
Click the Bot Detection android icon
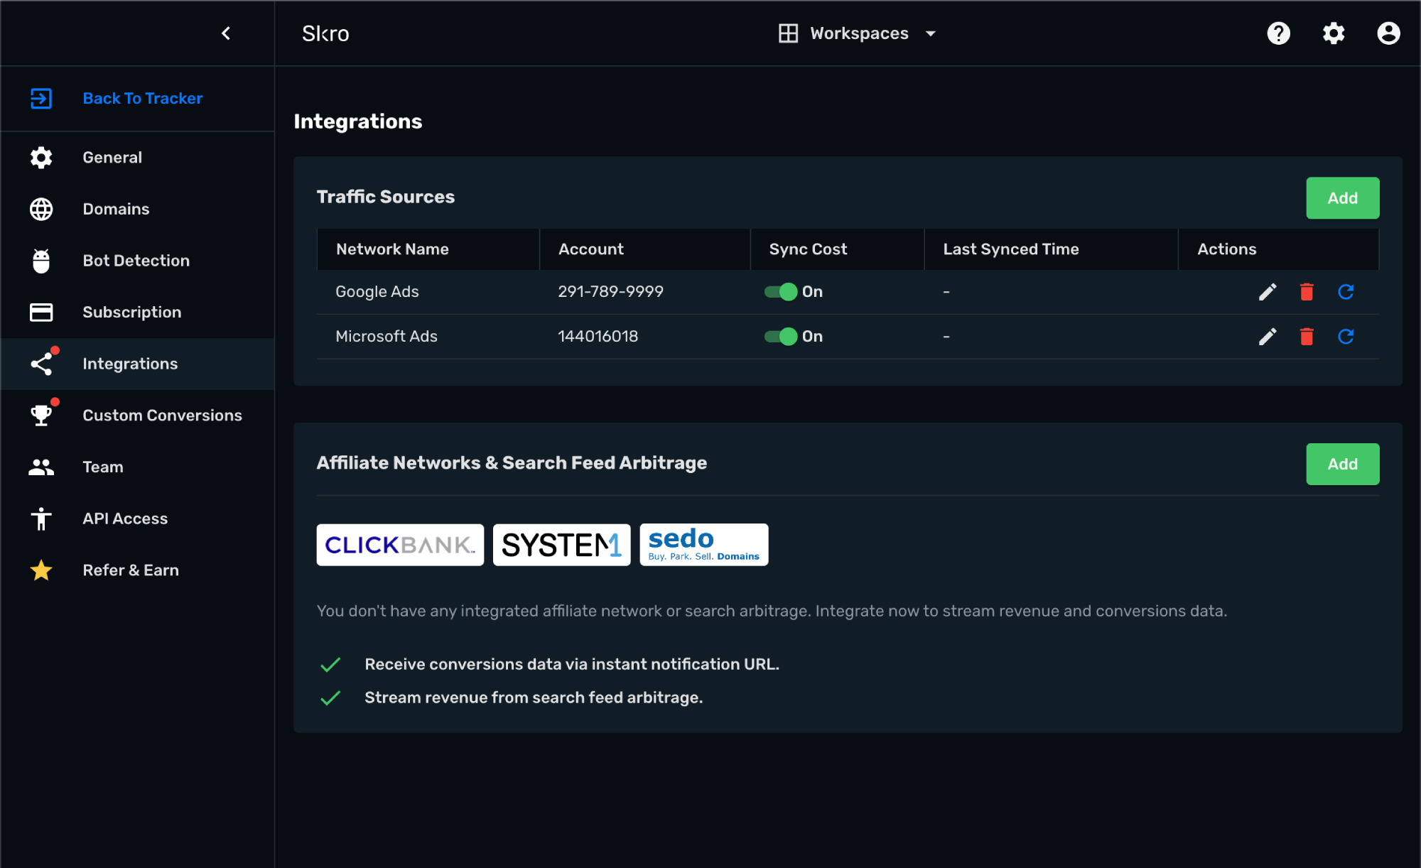coord(41,261)
